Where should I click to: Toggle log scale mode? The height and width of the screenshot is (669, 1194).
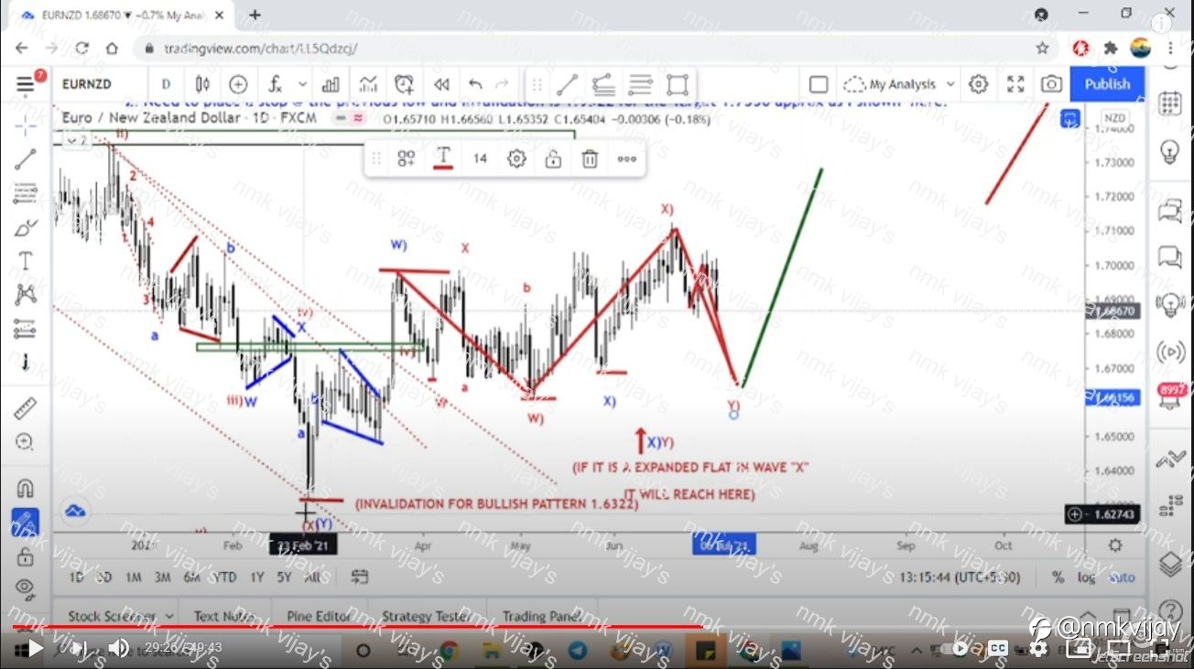click(x=1087, y=577)
